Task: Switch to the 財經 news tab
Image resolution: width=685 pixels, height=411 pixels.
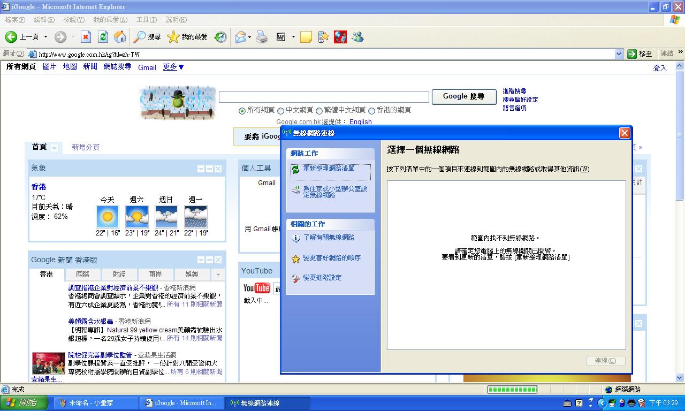Action: (119, 275)
